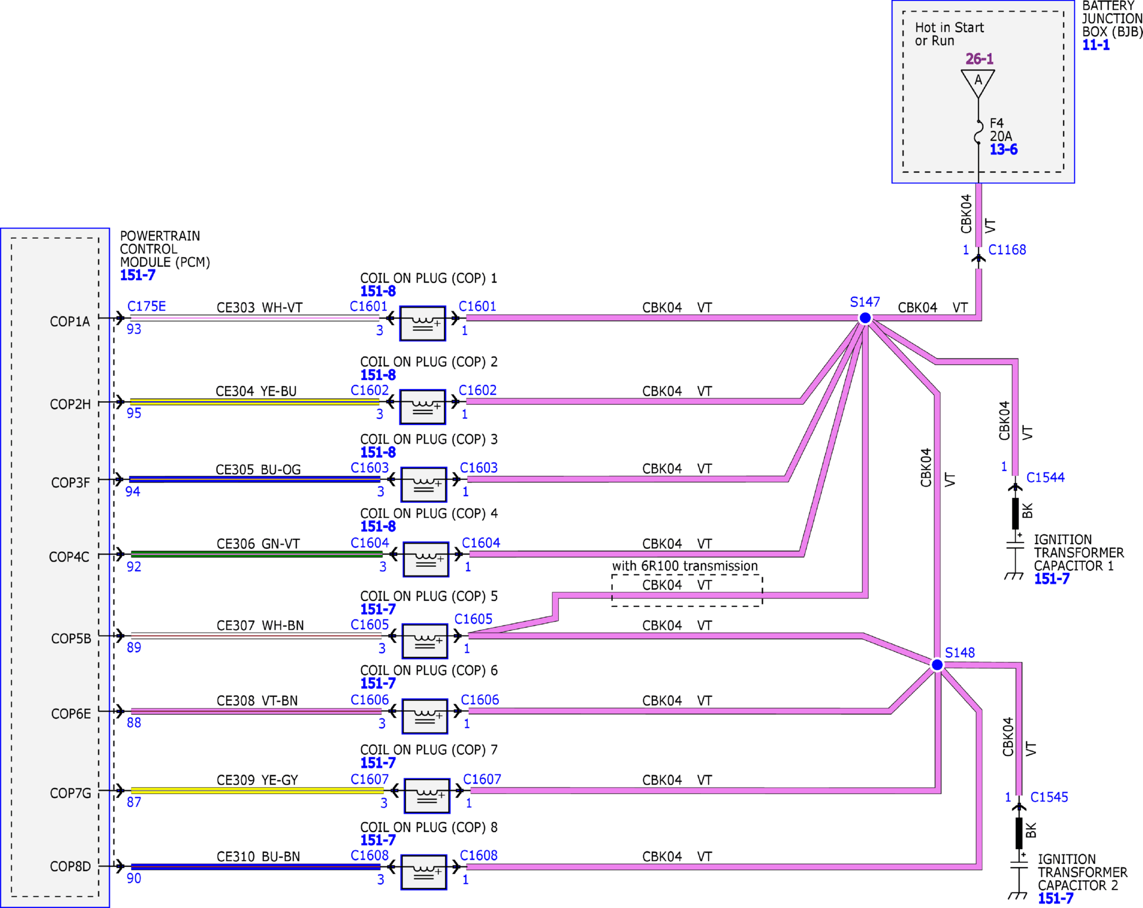The image size is (1143, 908).
Task: Select the CE304 YE-BU yellow wire
Action: pyautogui.click(x=255, y=402)
